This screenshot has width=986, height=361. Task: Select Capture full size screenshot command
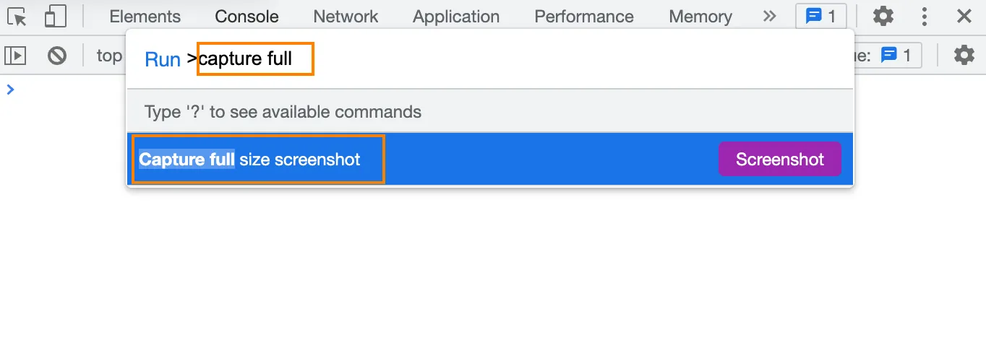click(x=490, y=159)
